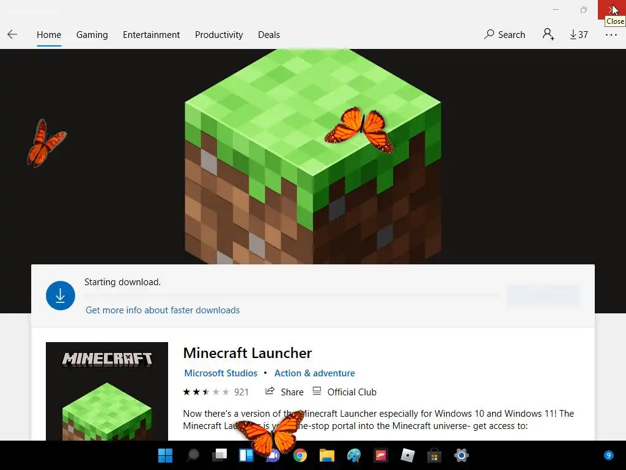Open the Entertainment tab
The image size is (626, 470).
pos(152,35)
